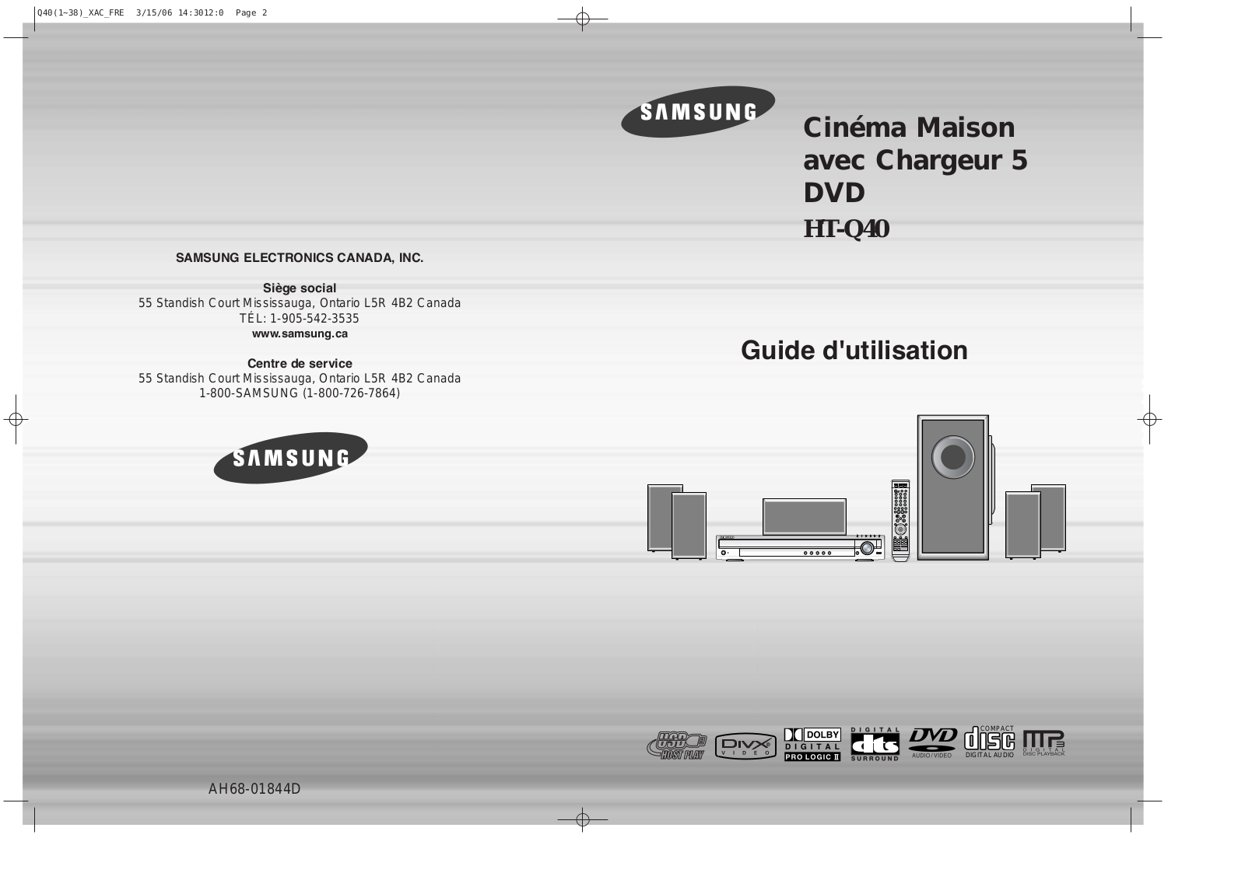Click the DVD player unit image
The image size is (1245, 880).
pyautogui.click(x=800, y=547)
